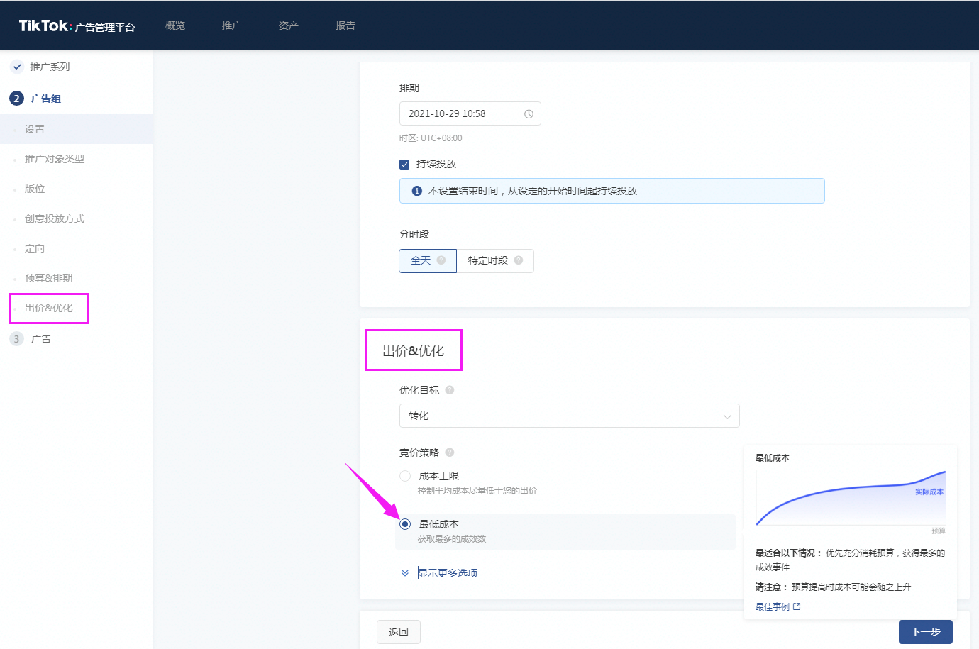This screenshot has width=979, height=649.
Task: Uncheck the 持续投放 checkbox
Action: point(404,165)
